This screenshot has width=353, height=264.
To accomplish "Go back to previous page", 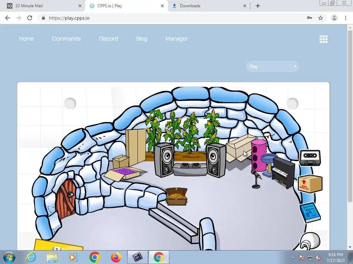I will pos(8,18).
